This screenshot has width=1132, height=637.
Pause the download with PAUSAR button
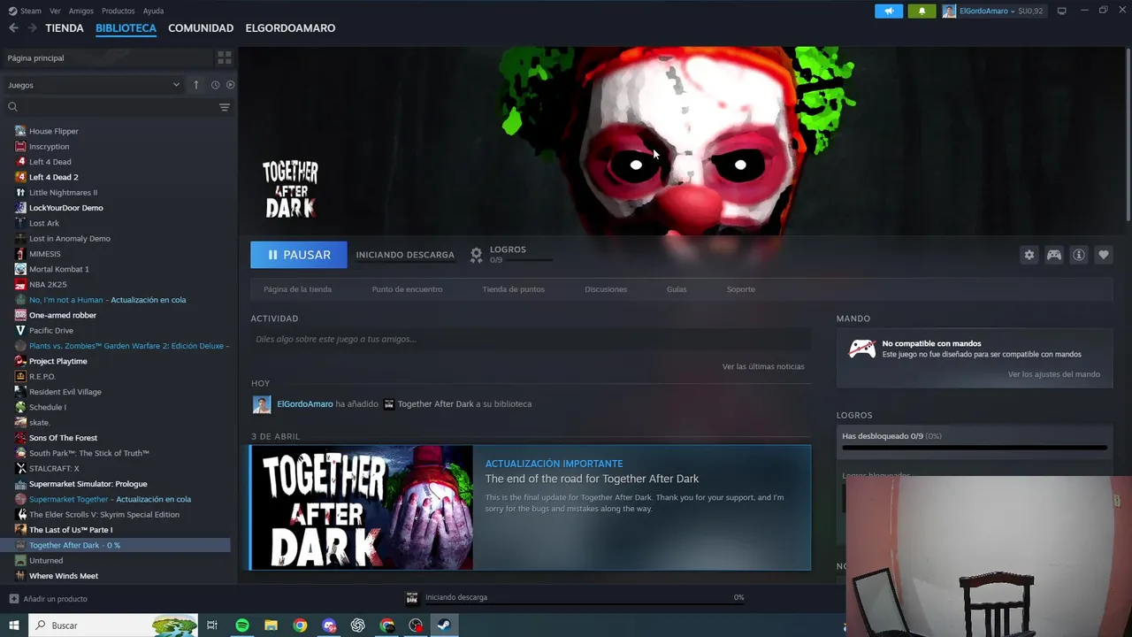coord(299,255)
